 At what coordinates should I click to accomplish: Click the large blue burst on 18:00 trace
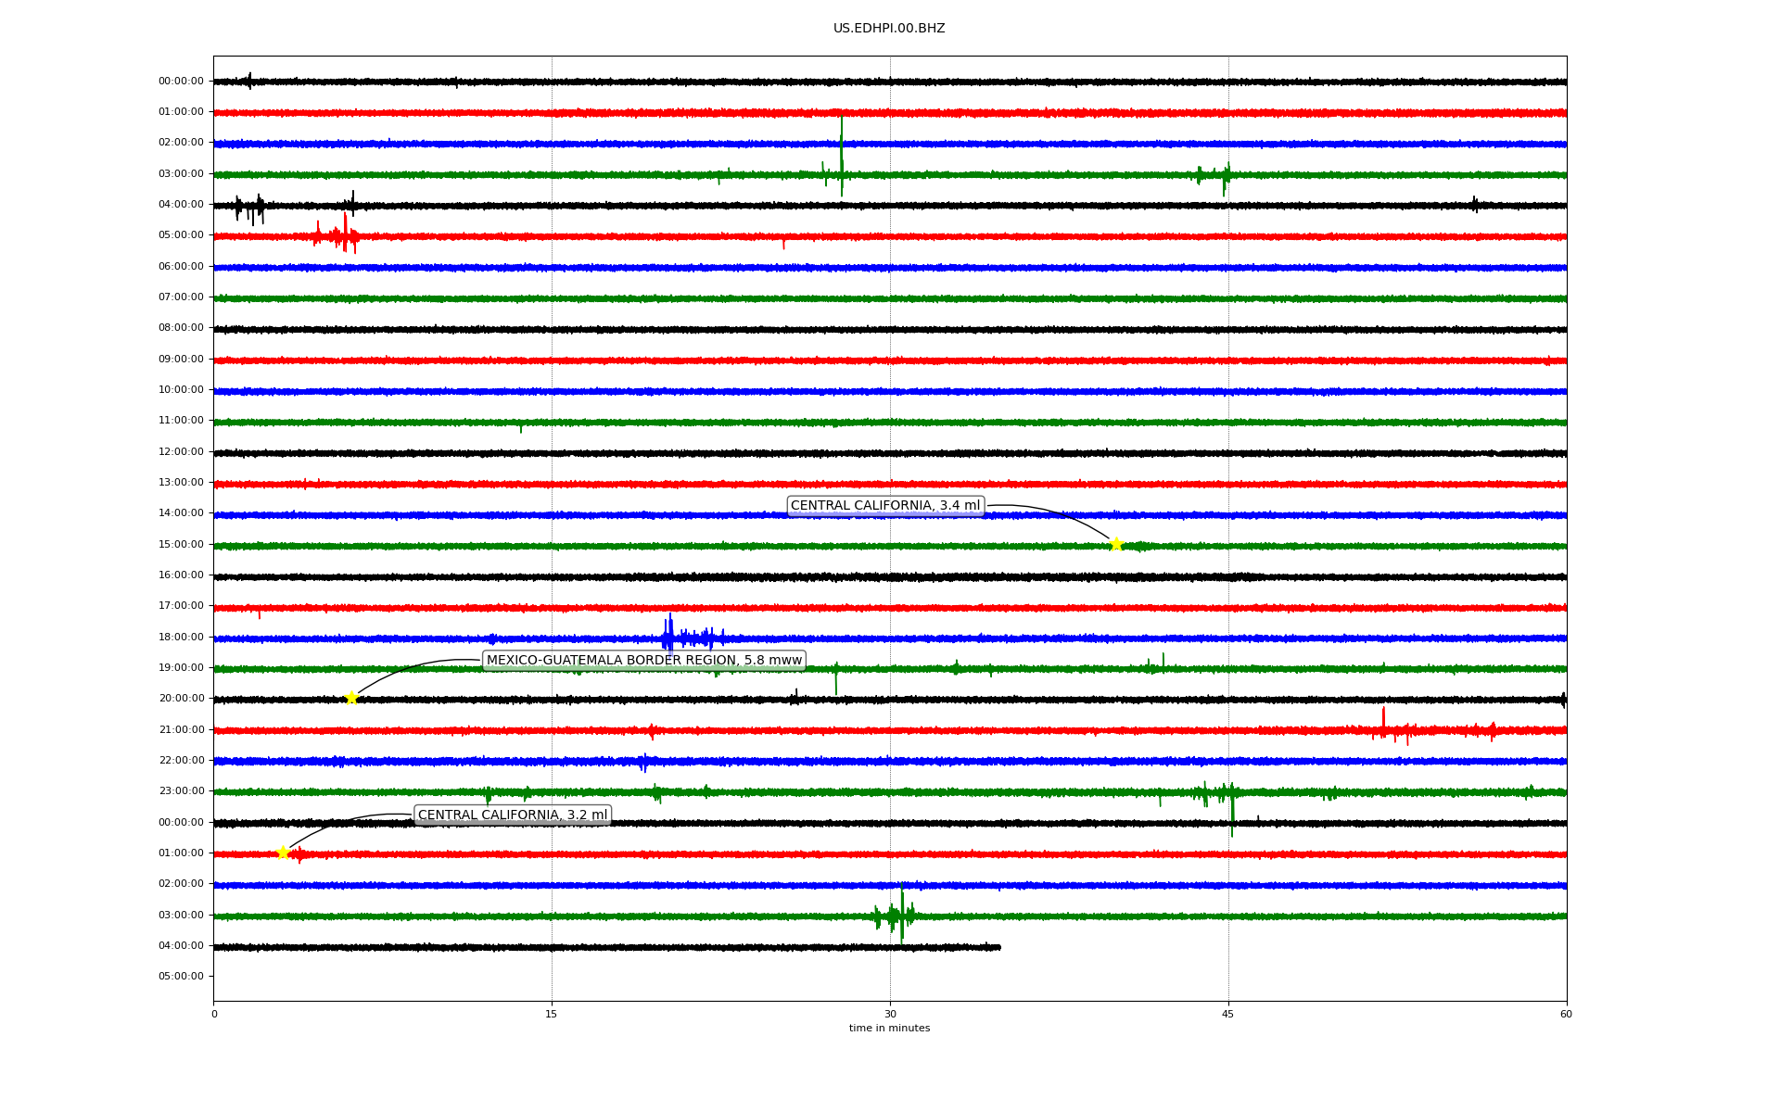670,637
